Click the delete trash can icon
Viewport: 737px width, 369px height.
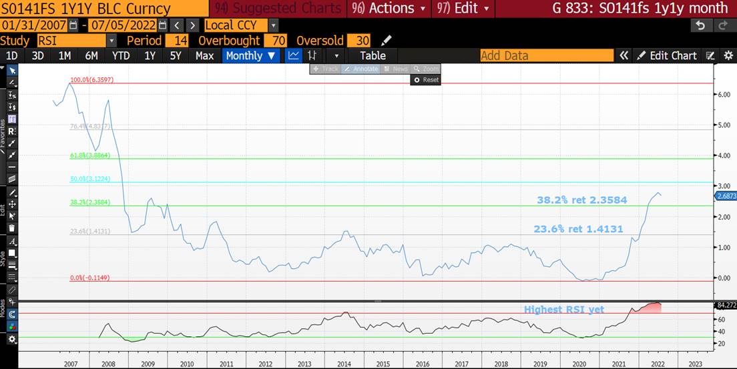pos(12,228)
